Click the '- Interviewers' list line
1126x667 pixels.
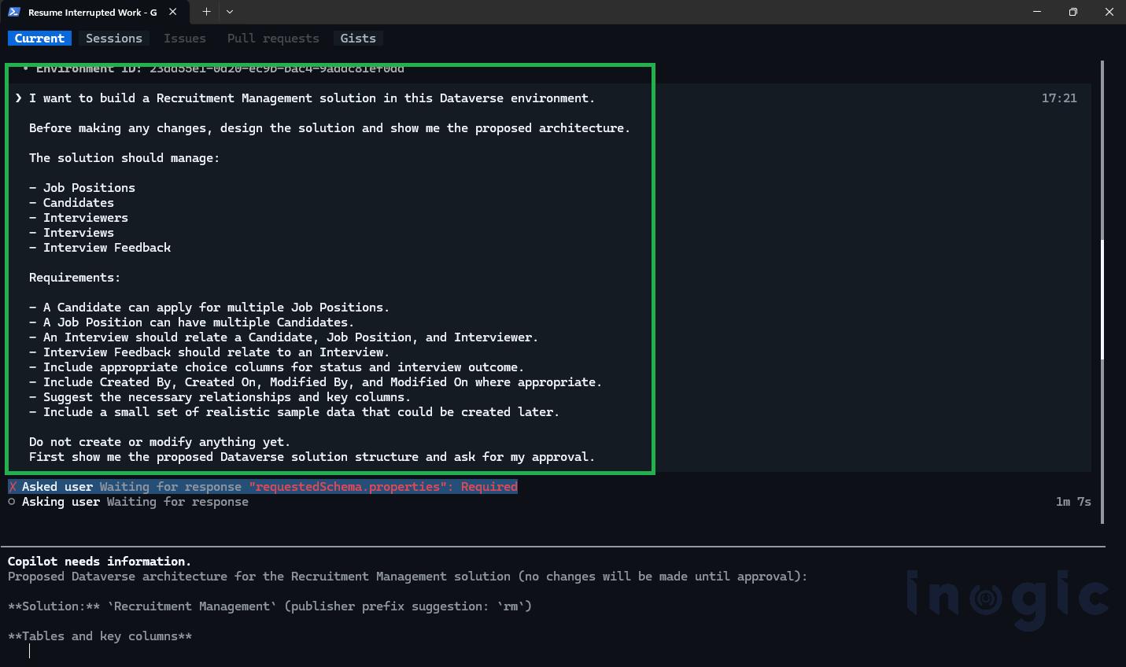79,218
